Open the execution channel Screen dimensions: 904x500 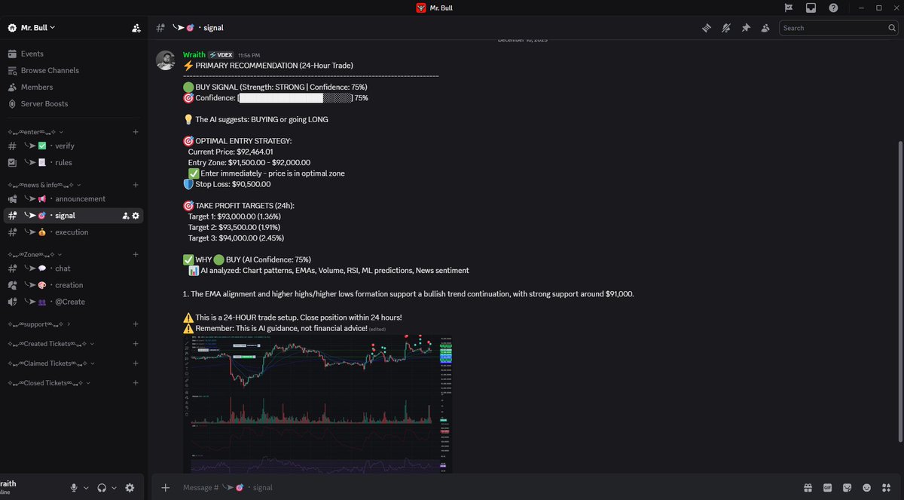(x=74, y=232)
